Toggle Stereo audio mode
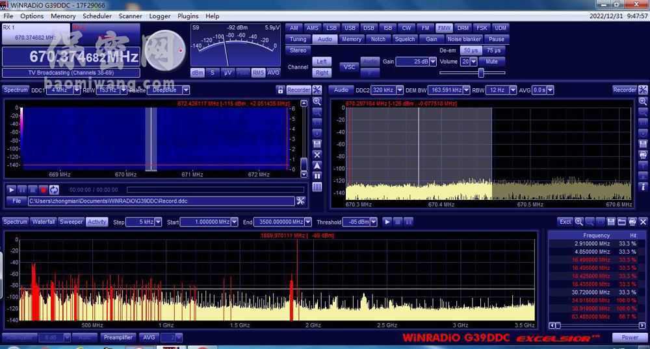The width and height of the screenshot is (650, 349). (298, 50)
